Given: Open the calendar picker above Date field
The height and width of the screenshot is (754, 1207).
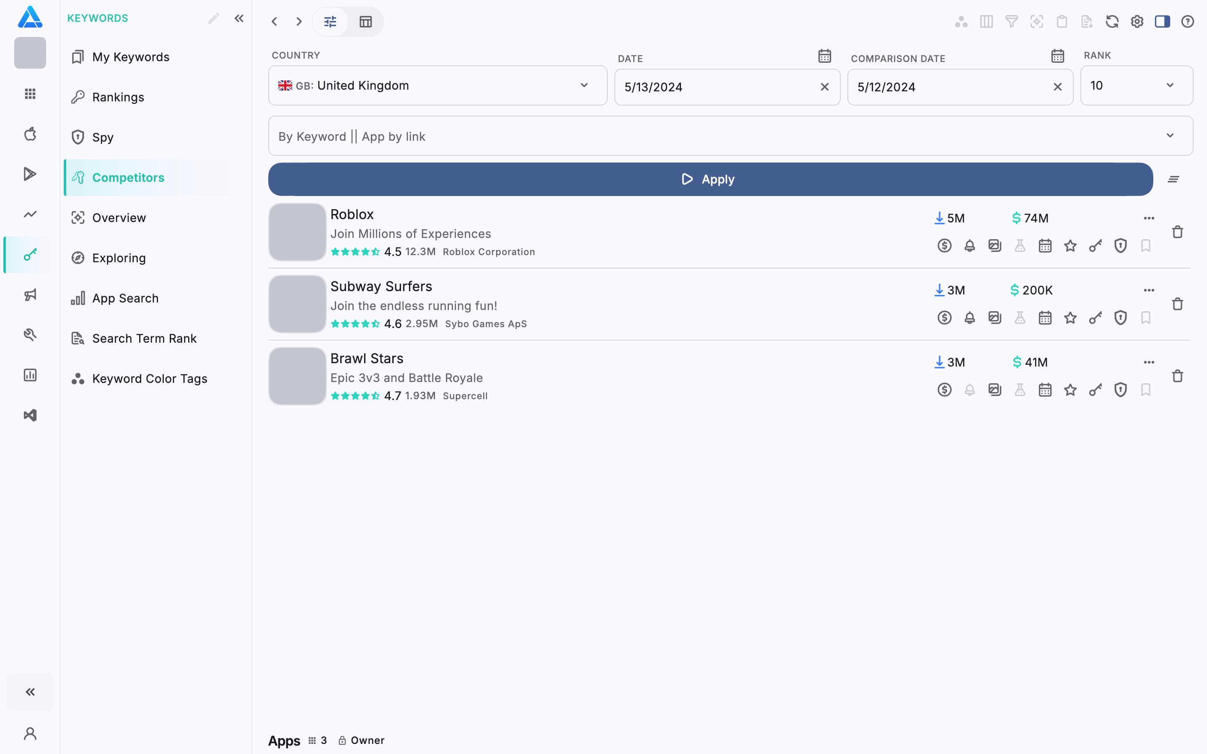Looking at the screenshot, I should click(x=825, y=56).
